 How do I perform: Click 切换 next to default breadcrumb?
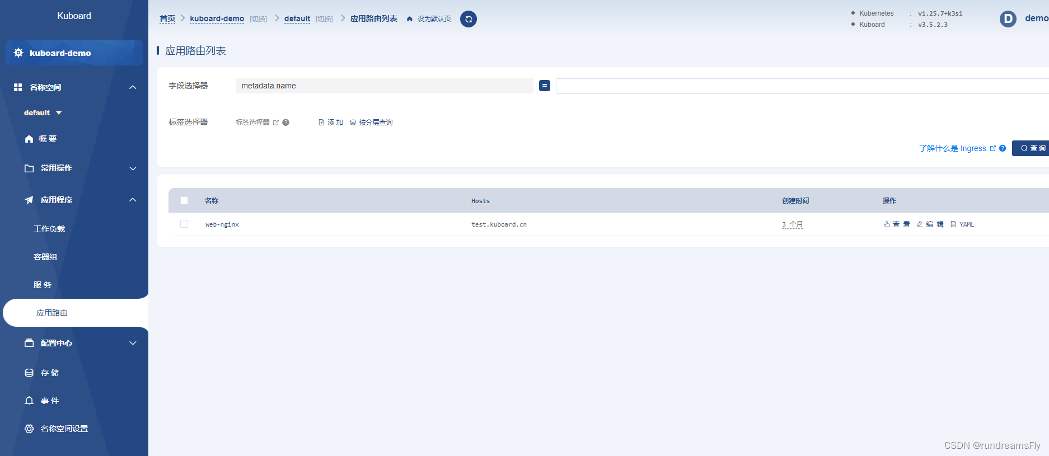coord(324,19)
